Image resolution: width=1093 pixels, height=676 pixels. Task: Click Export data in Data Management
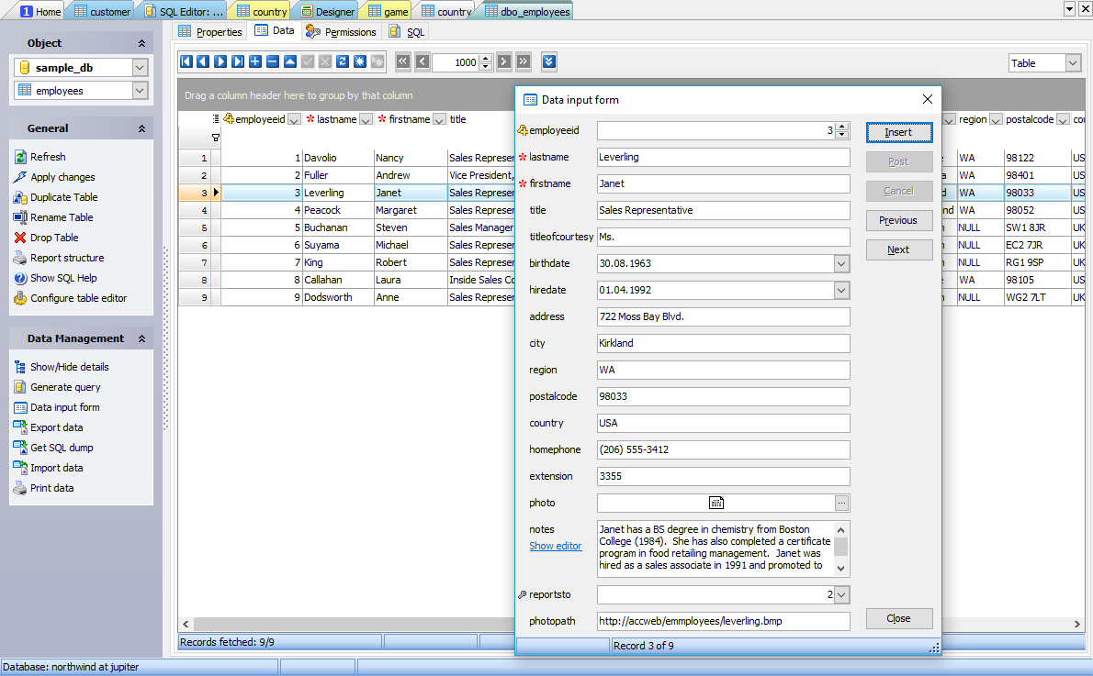(x=56, y=427)
